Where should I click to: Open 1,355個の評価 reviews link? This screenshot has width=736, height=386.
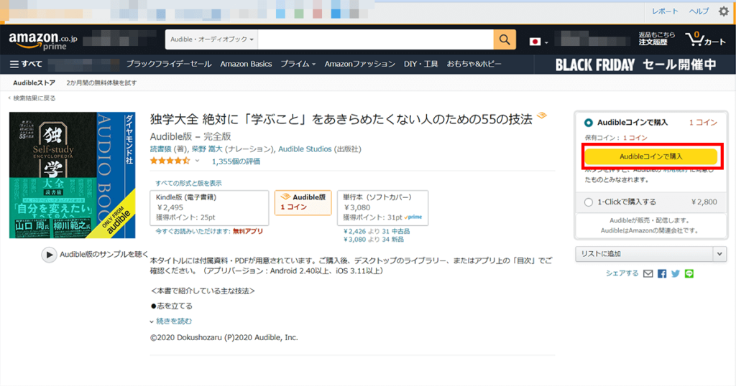236,161
